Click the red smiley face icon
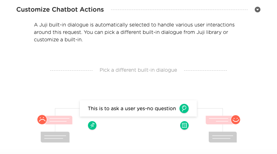 pos(235,119)
